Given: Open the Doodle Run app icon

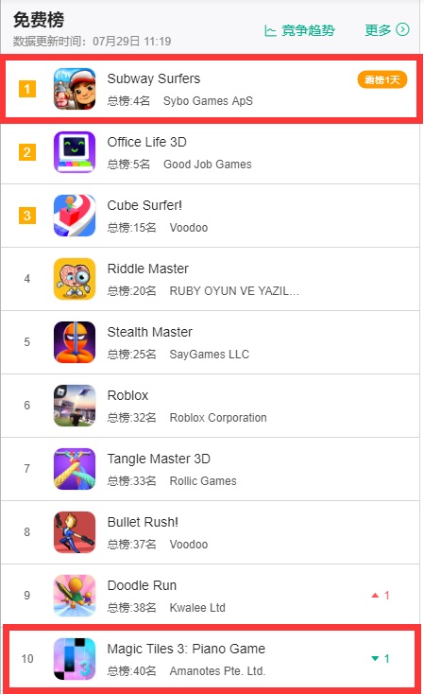Looking at the screenshot, I should [75, 596].
